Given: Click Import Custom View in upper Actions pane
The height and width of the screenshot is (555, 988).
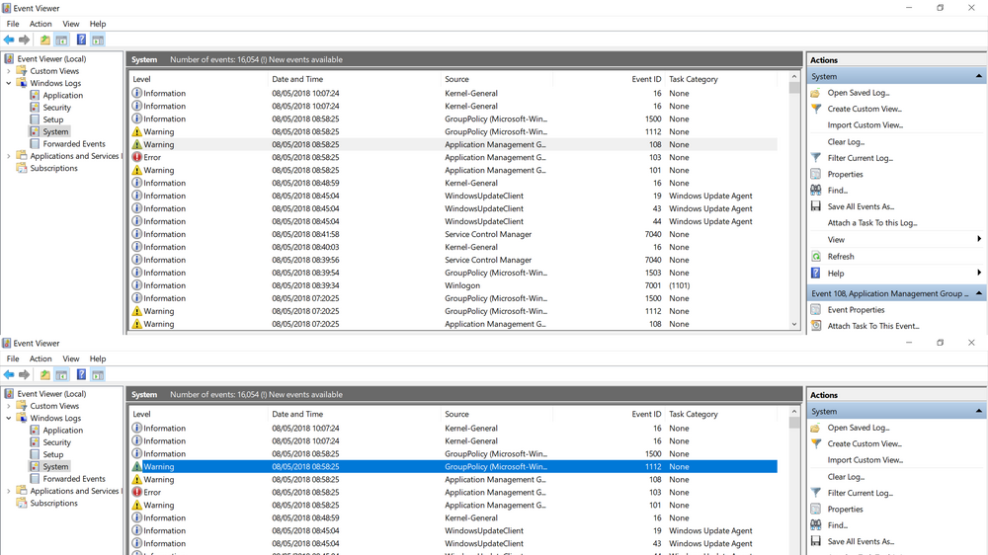Looking at the screenshot, I should pos(865,124).
